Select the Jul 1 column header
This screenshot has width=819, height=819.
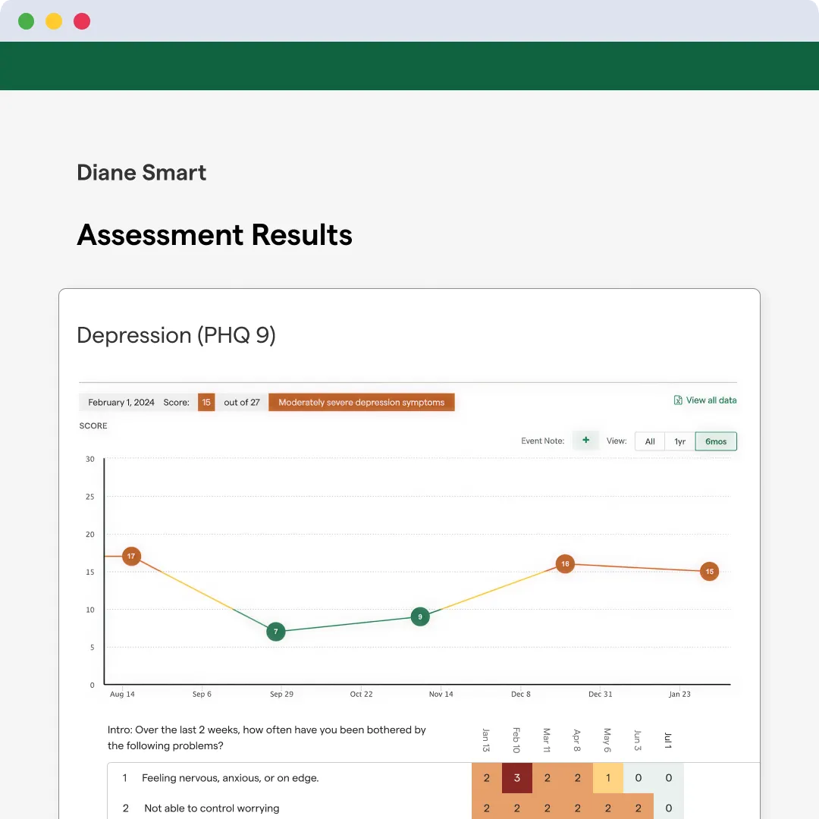coord(668,739)
